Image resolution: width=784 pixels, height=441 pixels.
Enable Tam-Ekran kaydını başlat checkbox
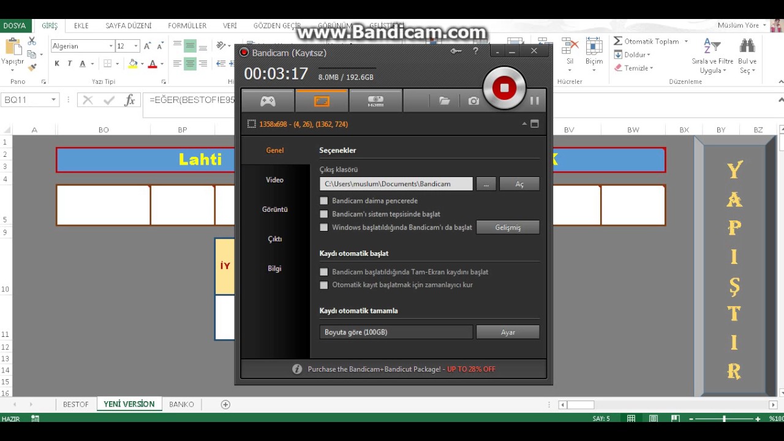(324, 272)
